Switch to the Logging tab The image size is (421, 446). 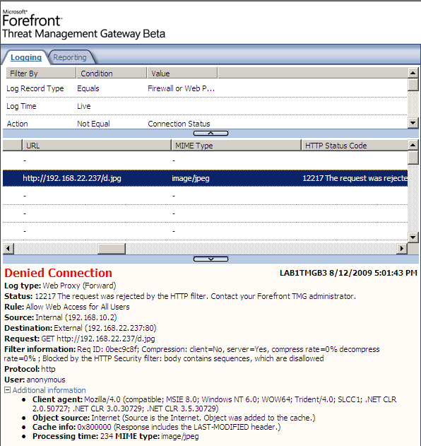coord(26,57)
